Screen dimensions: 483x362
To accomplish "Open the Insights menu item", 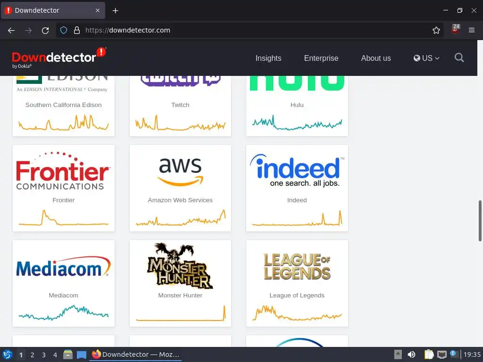I will 268,58.
